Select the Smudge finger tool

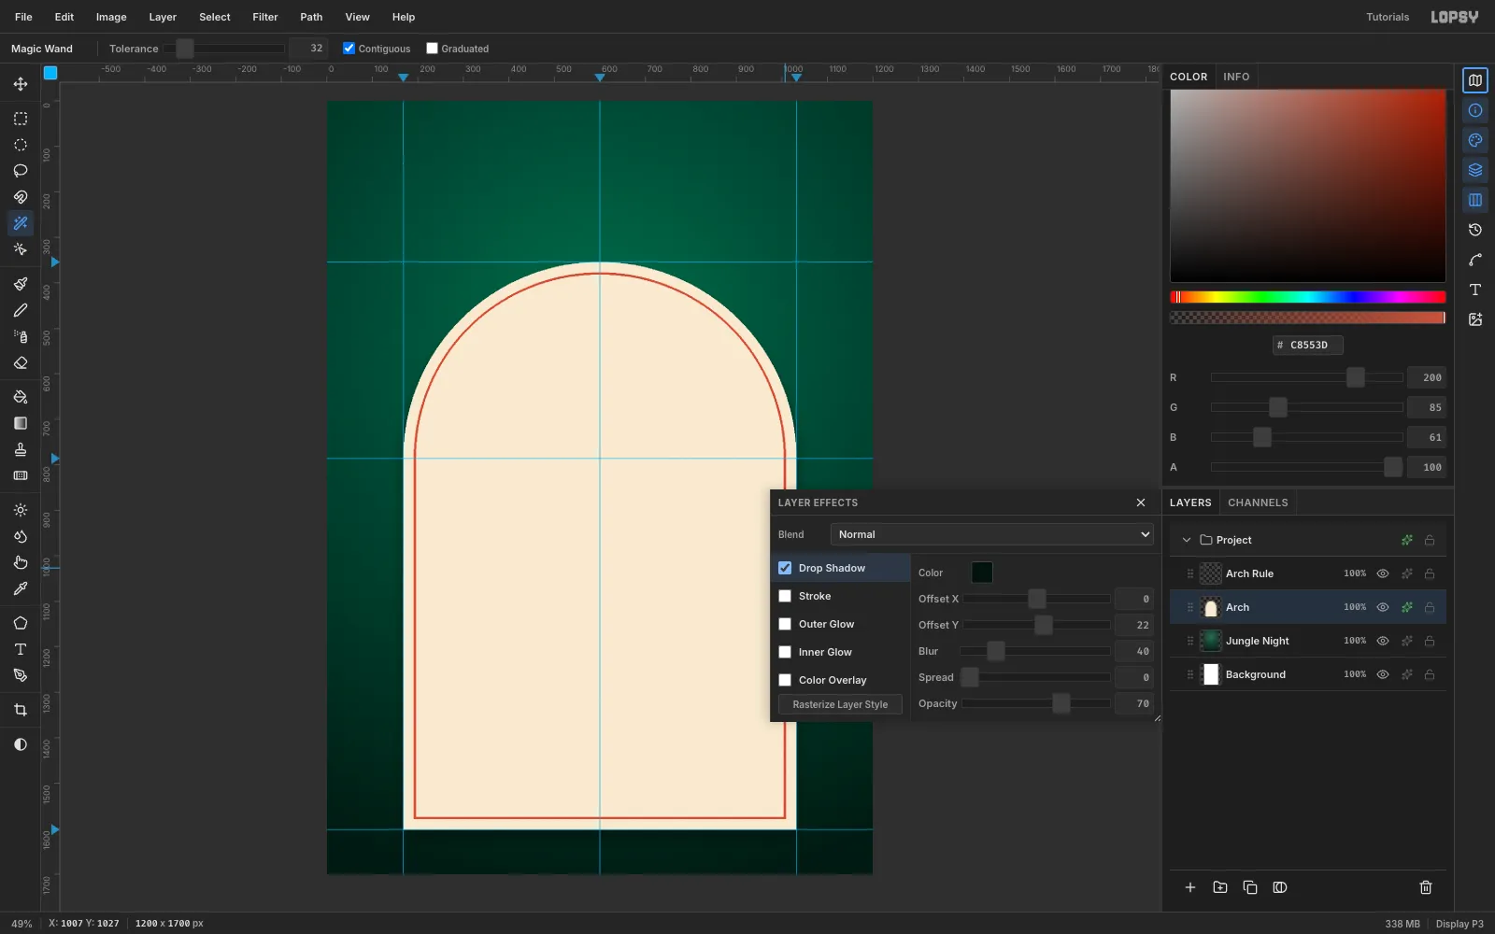pyautogui.click(x=21, y=562)
